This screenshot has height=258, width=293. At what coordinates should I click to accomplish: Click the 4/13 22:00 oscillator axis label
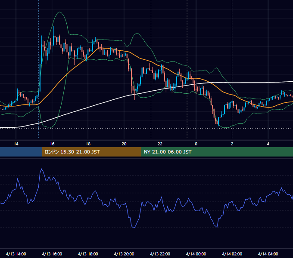click(160, 254)
